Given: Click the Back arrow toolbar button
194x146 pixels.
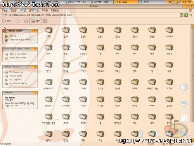Looking at the screenshot, I should point(4,21).
